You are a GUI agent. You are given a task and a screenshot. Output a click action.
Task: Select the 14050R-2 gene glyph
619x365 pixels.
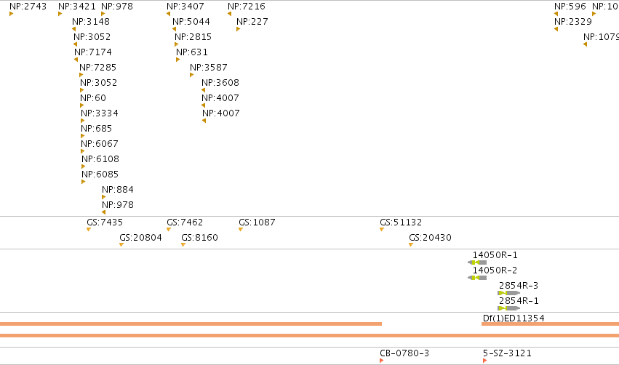(477, 278)
